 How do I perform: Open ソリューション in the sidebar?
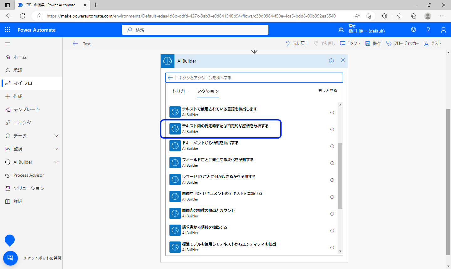31,188
